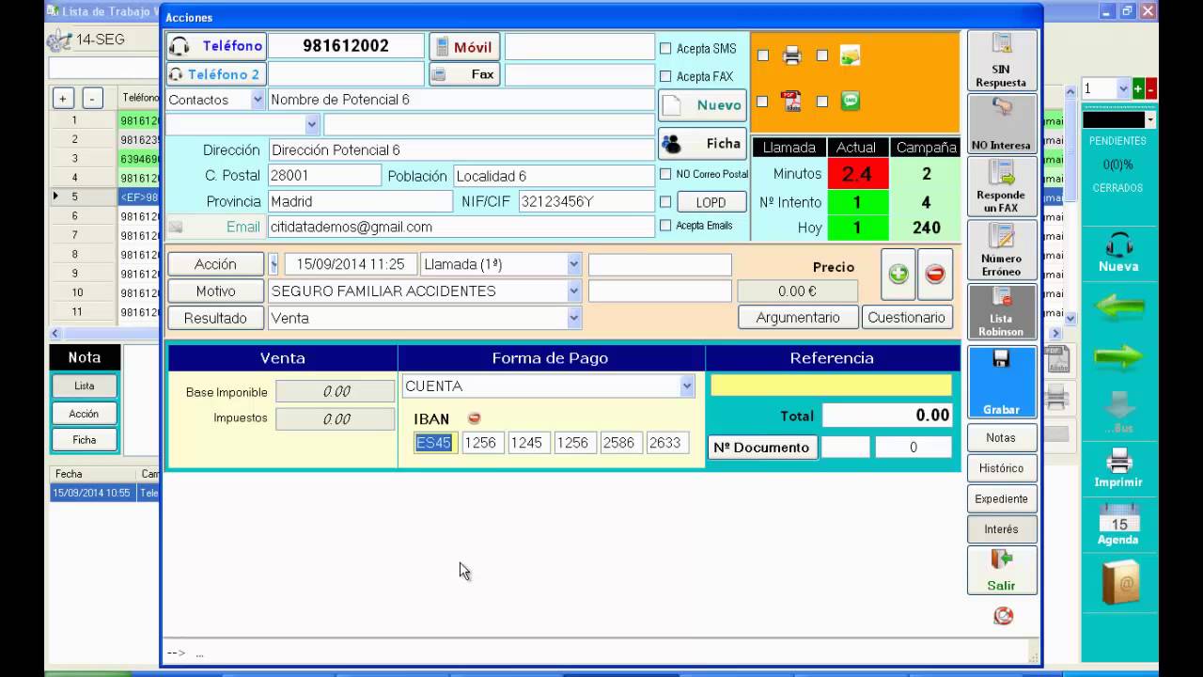Open the Histórico tab button
The height and width of the screenshot is (677, 1203).
click(x=1001, y=468)
